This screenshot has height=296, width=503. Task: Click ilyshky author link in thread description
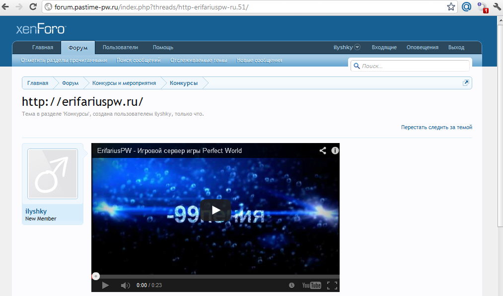(x=163, y=114)
